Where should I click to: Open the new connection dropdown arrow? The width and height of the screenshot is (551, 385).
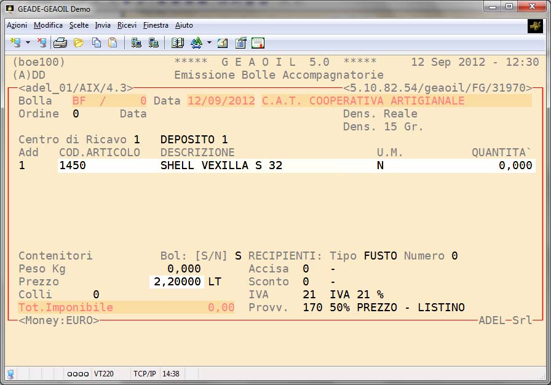[x=28, y=43]
